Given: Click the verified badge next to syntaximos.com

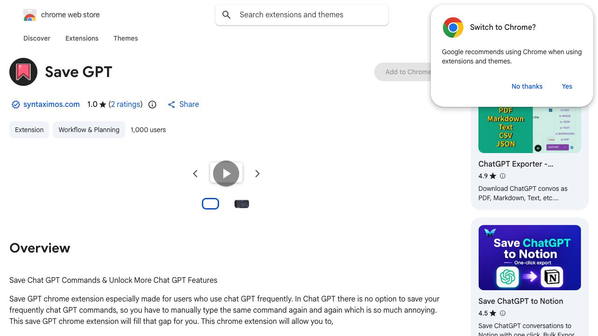Looking at the screenshot, I should coord(16,105).
